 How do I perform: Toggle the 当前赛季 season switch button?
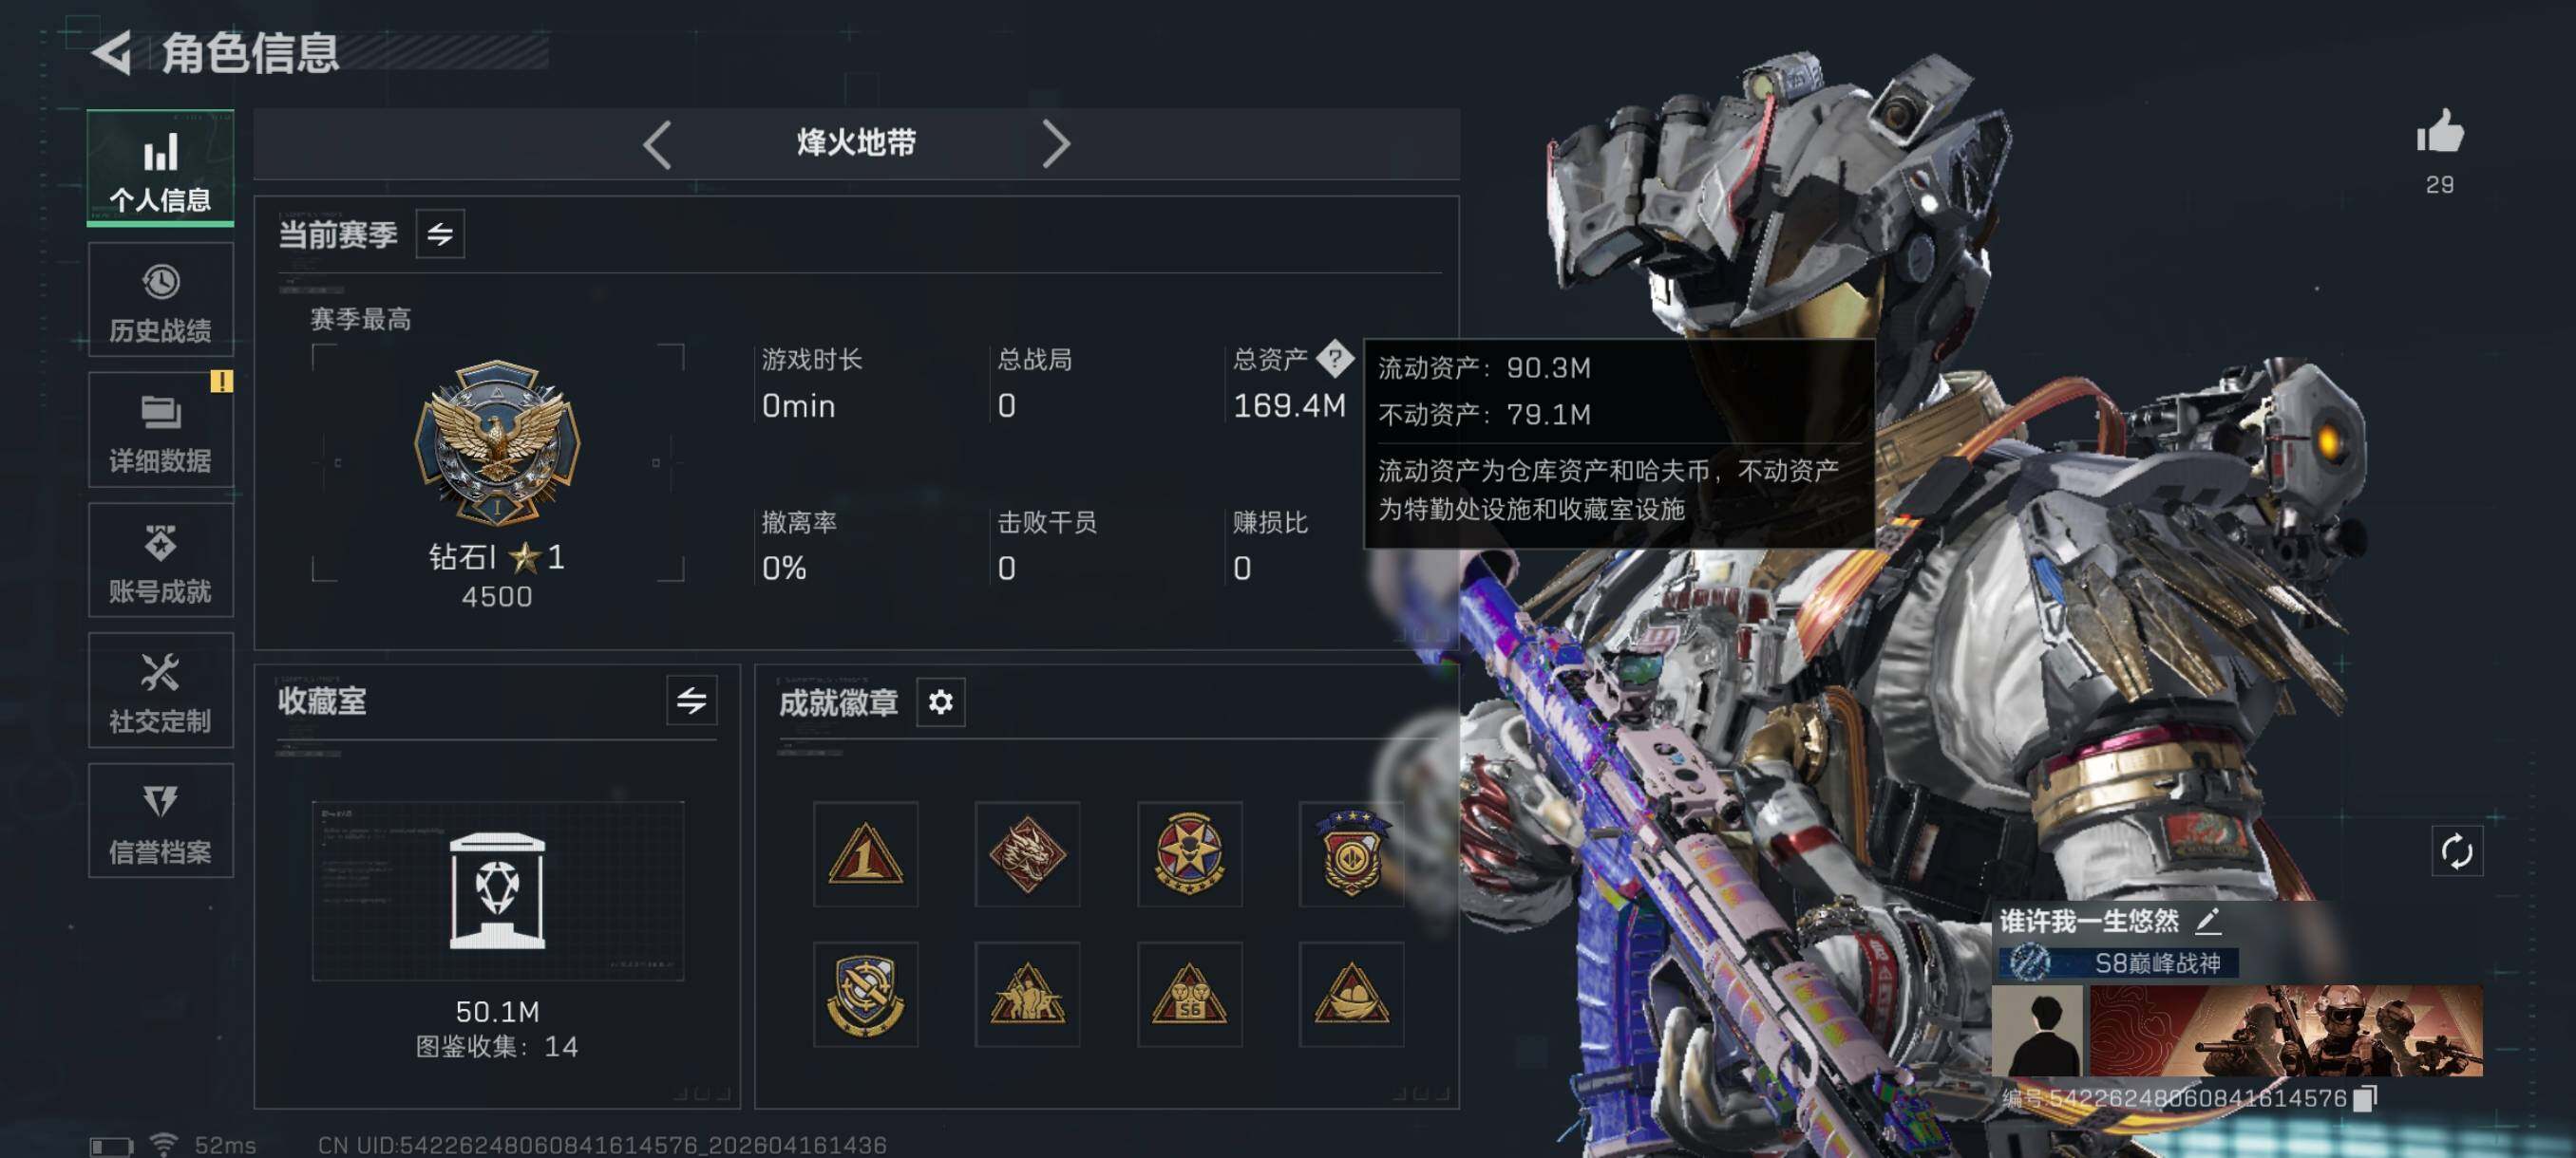point(440,233)
